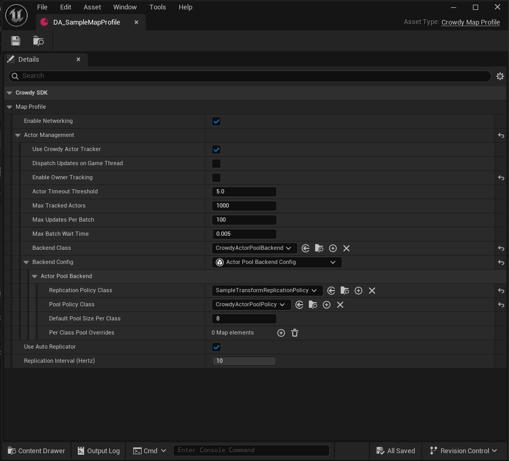Create new class for Backend Class
The height and width of the screenshot is (461, 509).
333,248
